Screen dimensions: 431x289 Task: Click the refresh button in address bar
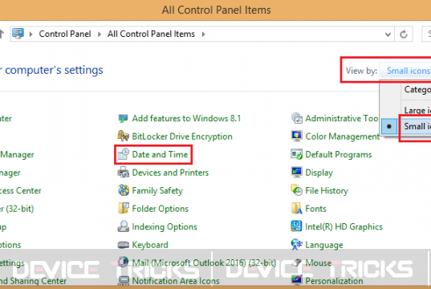(404, 35)
